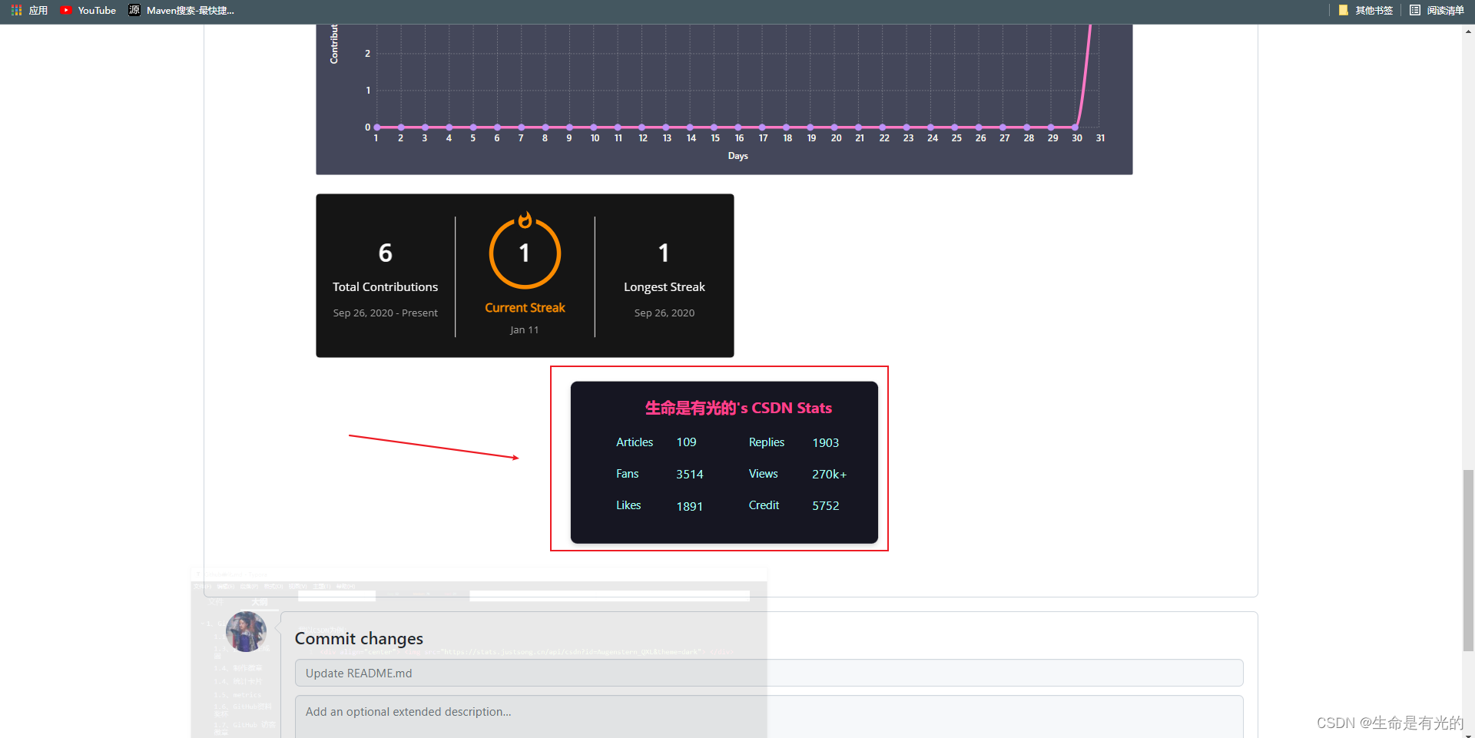Open the 其他书签 bookmarks folder

click(x=1365, y=10)
